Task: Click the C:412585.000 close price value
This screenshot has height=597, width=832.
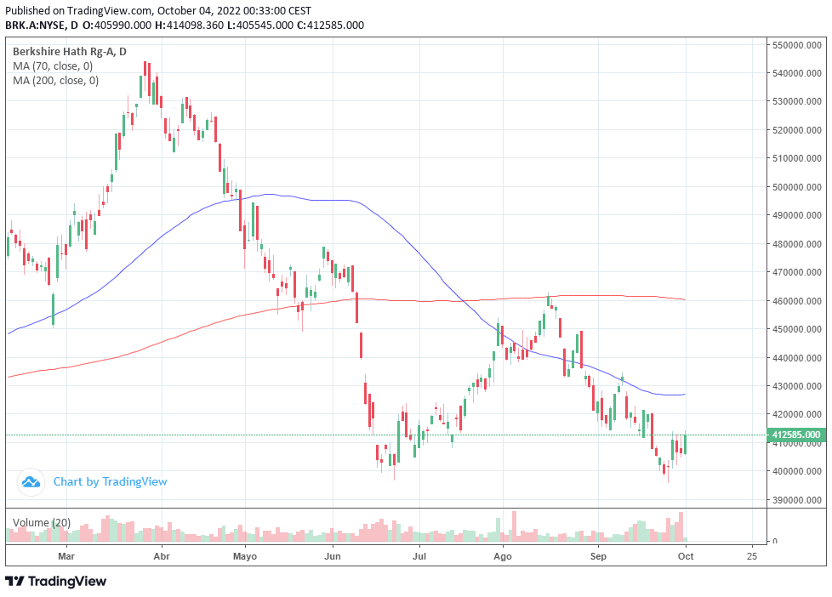Action: (x=330, y=26)
